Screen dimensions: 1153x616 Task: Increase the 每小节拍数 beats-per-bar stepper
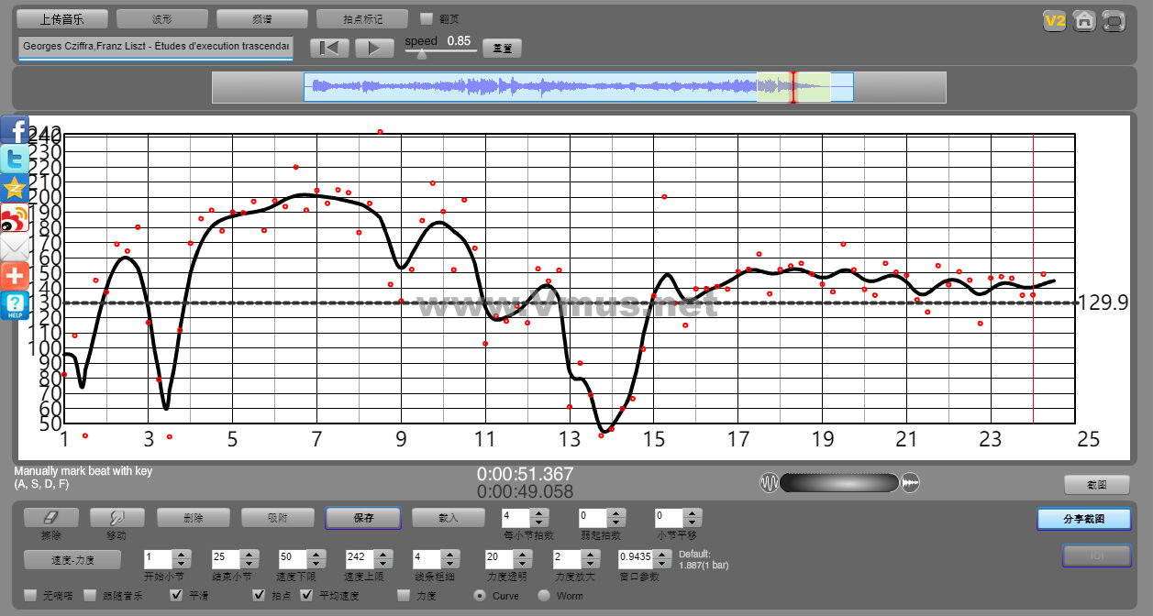point(539,513)
